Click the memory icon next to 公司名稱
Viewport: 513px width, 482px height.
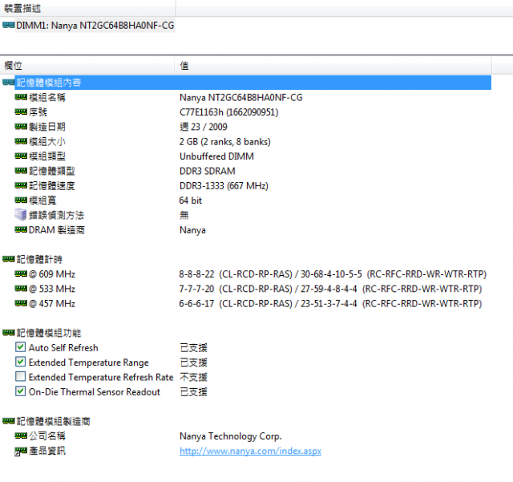click(x=21, y=435)
